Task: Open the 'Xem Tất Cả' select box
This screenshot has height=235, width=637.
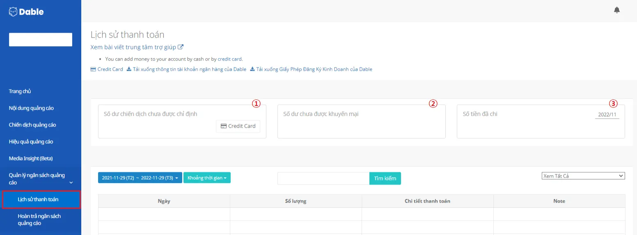Action: [583, 176]
